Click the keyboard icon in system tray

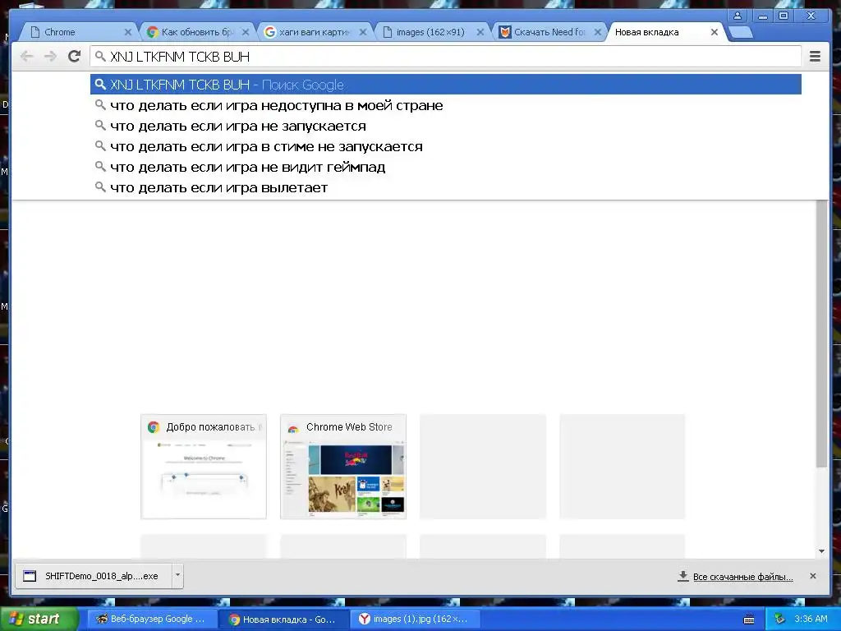point(749,619)
